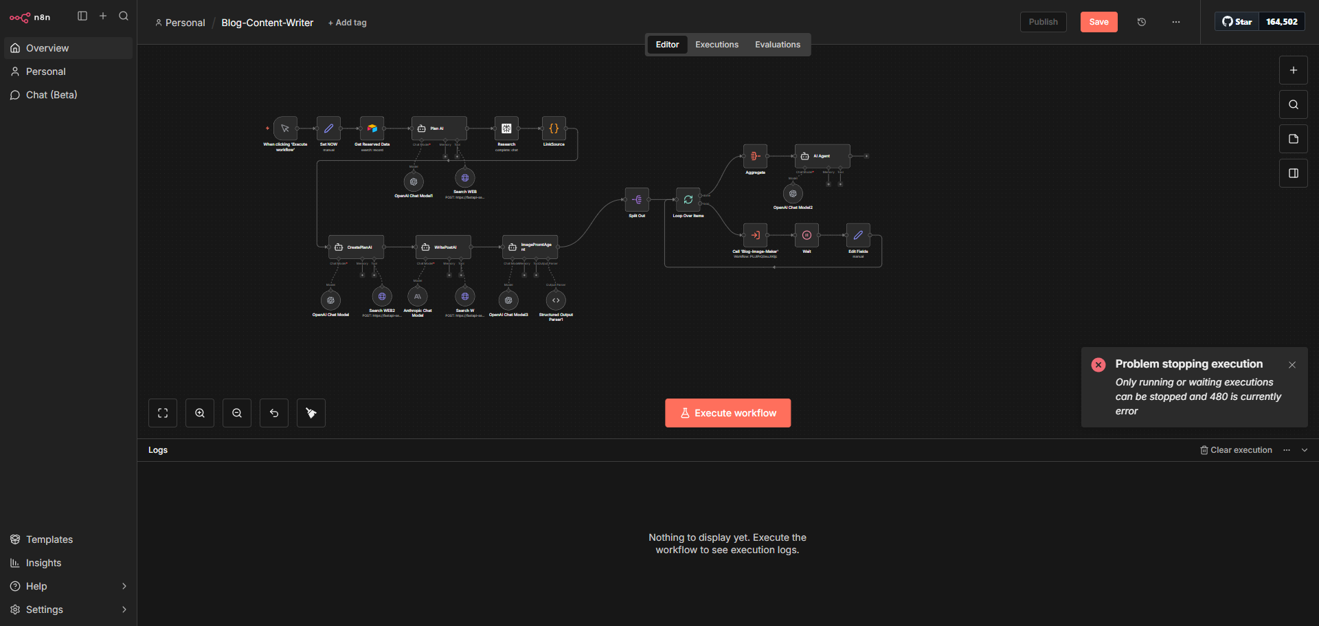
Task: Zoom in on the canvas
Action: pyautogui.click(x=200, y=413)
